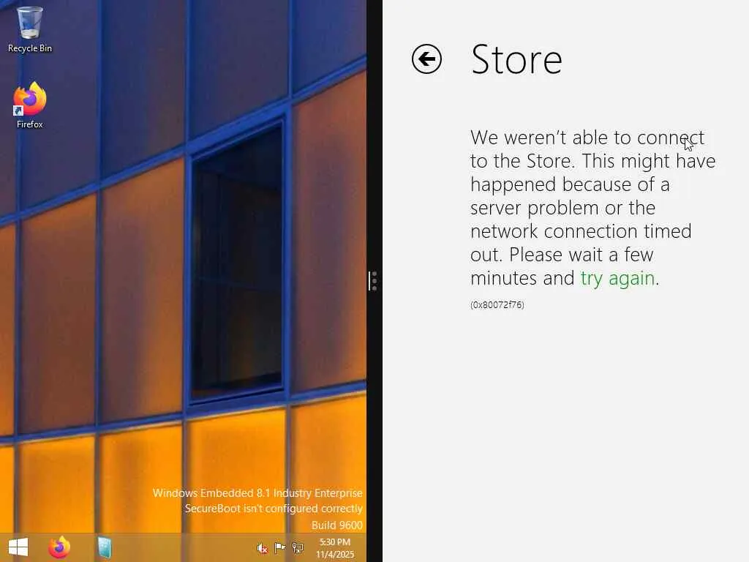Select the Firefox shortcut label text
The height and width of the screenshot is (562, 749).
(x=29, y=124)
